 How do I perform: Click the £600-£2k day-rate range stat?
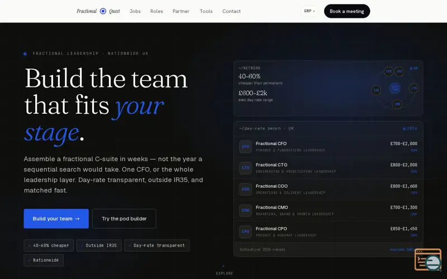[x=253, y=93]
